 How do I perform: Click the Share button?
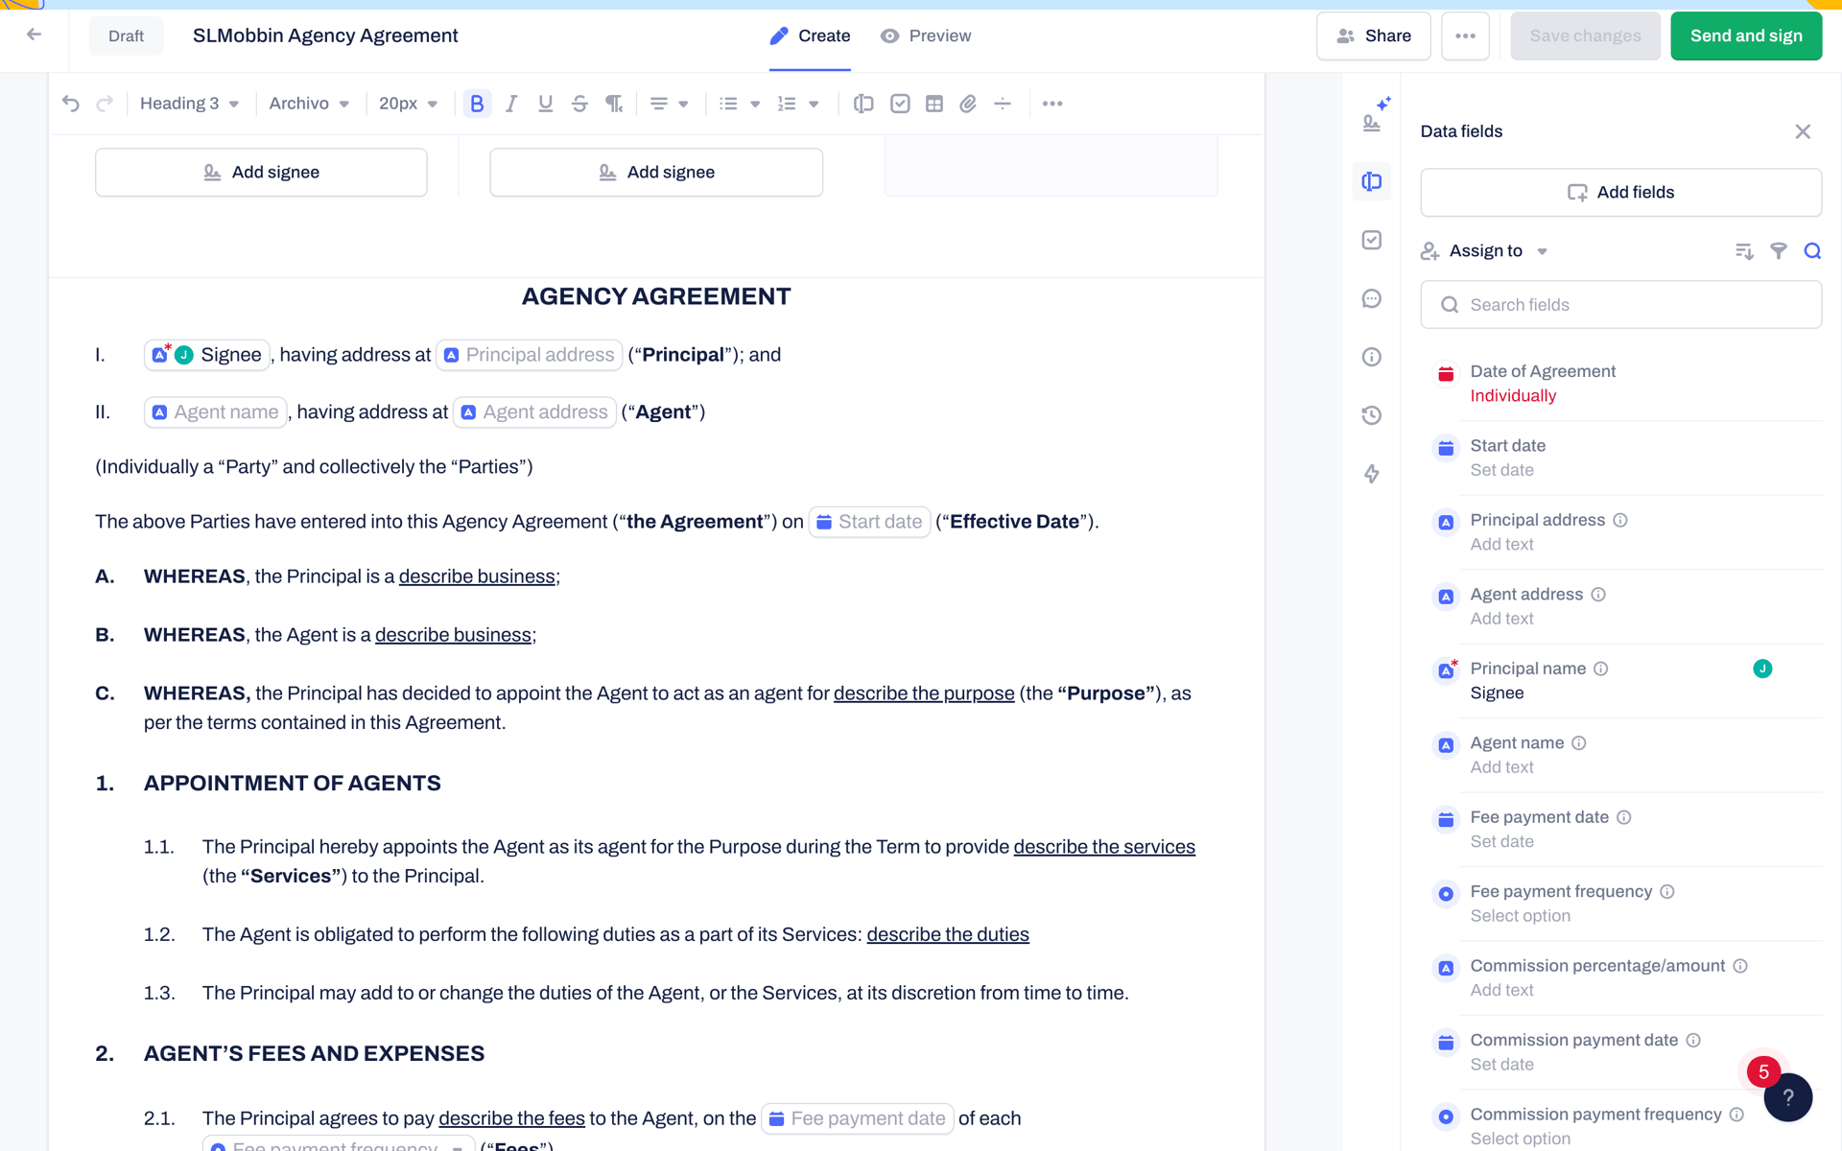click(1374, 35)
